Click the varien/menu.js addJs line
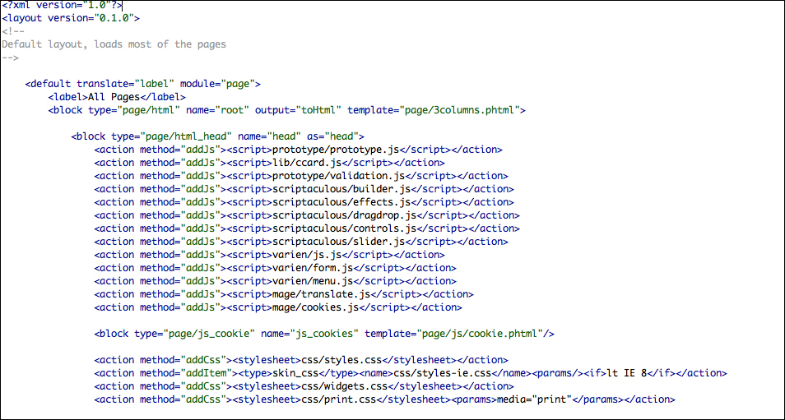Screen dimensions: 785x420 (276, 281)
